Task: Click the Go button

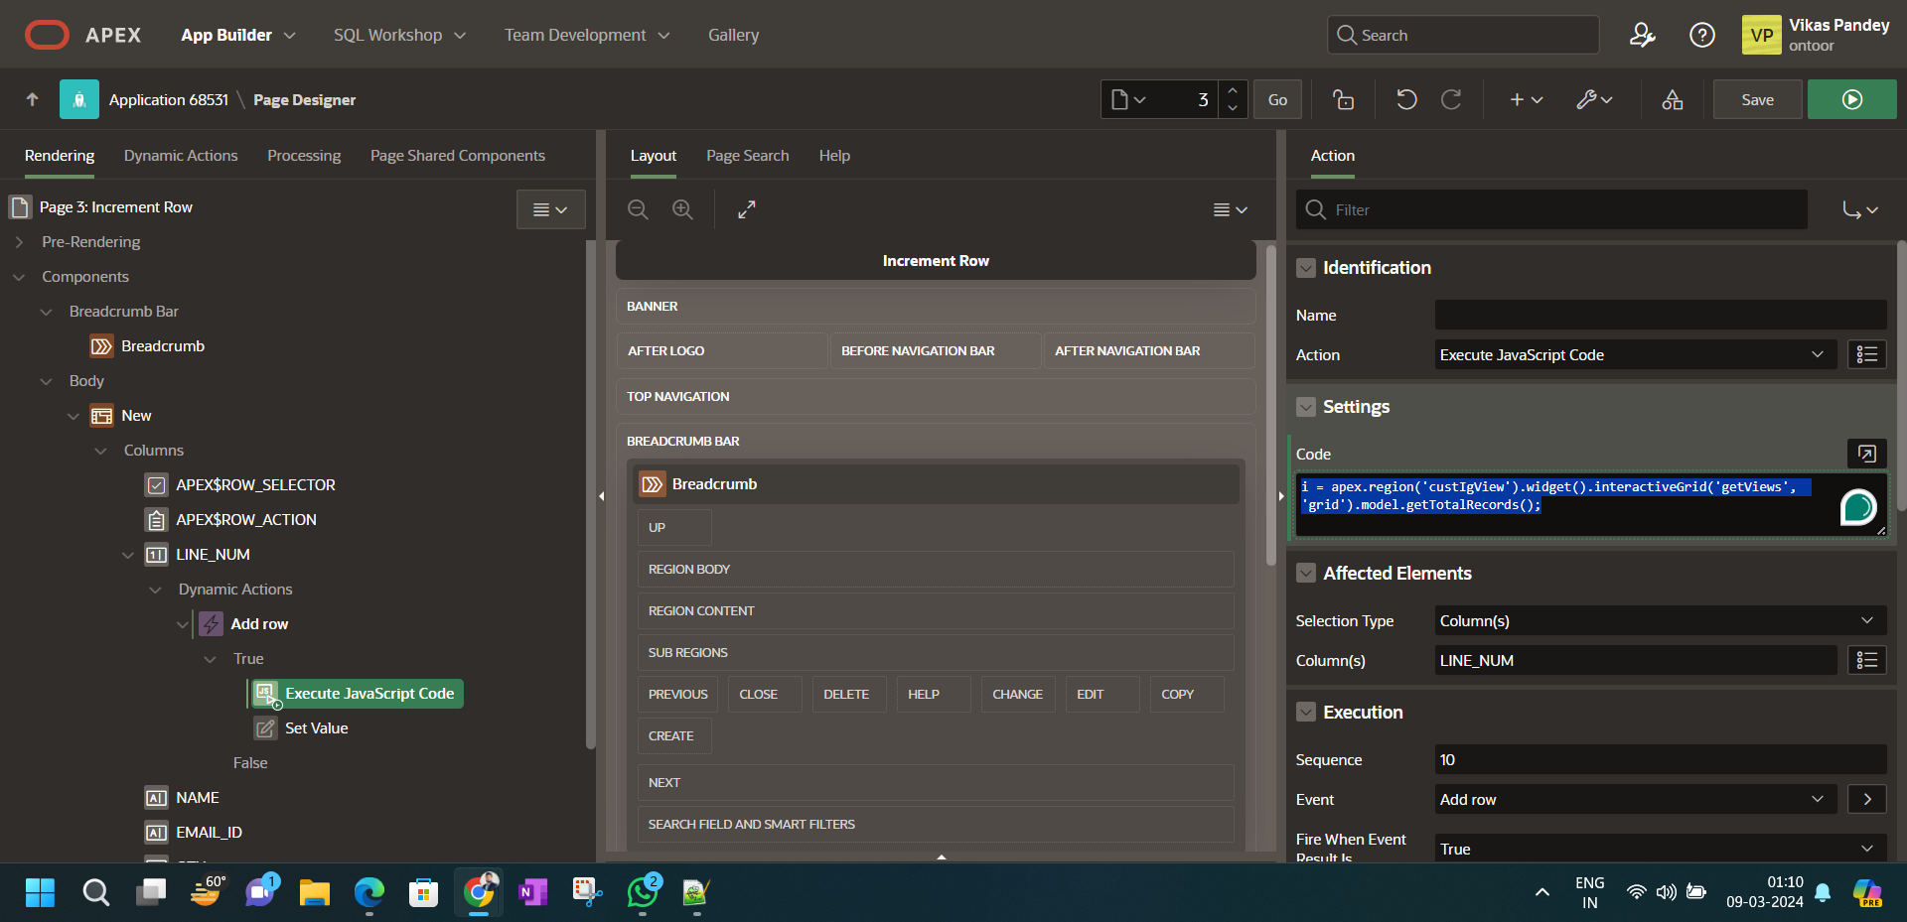Action: pos(1277,99)
